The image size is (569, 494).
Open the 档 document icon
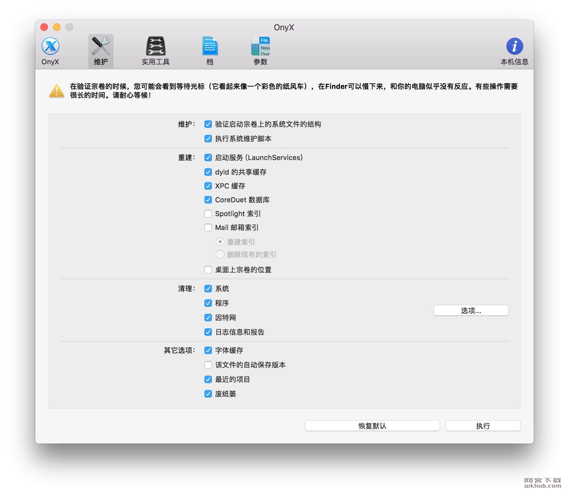210,51
